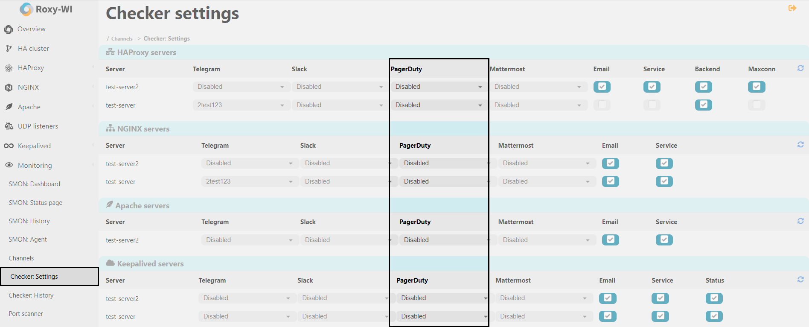The height and width of the screenshot is (327, 809).
Task: Open Checker: History link
Action: [x=31, y=295]
